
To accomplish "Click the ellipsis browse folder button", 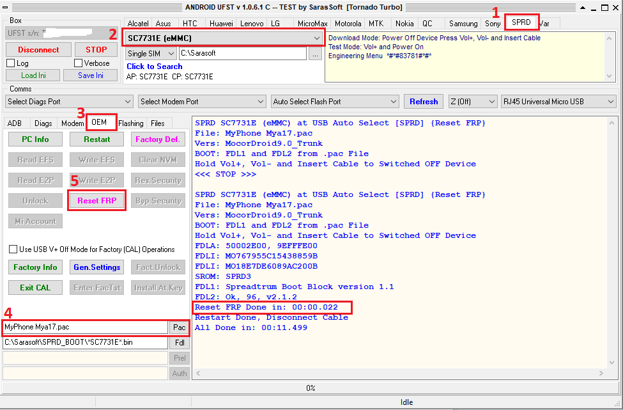I will click(x=315, y=54).
